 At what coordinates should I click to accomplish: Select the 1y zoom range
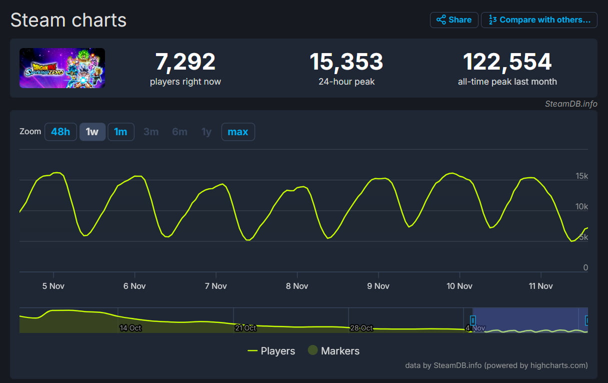click(206, 132)
